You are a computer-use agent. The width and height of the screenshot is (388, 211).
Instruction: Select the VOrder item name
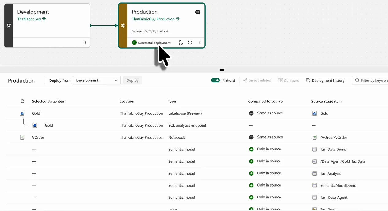tap(38, 137)
